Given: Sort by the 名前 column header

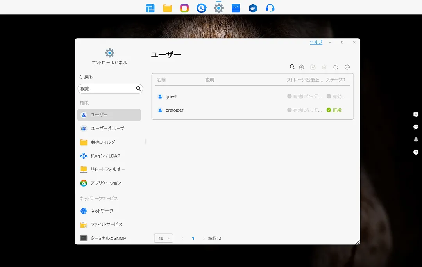Looking at the screenshot, I should tap(161, 80).
